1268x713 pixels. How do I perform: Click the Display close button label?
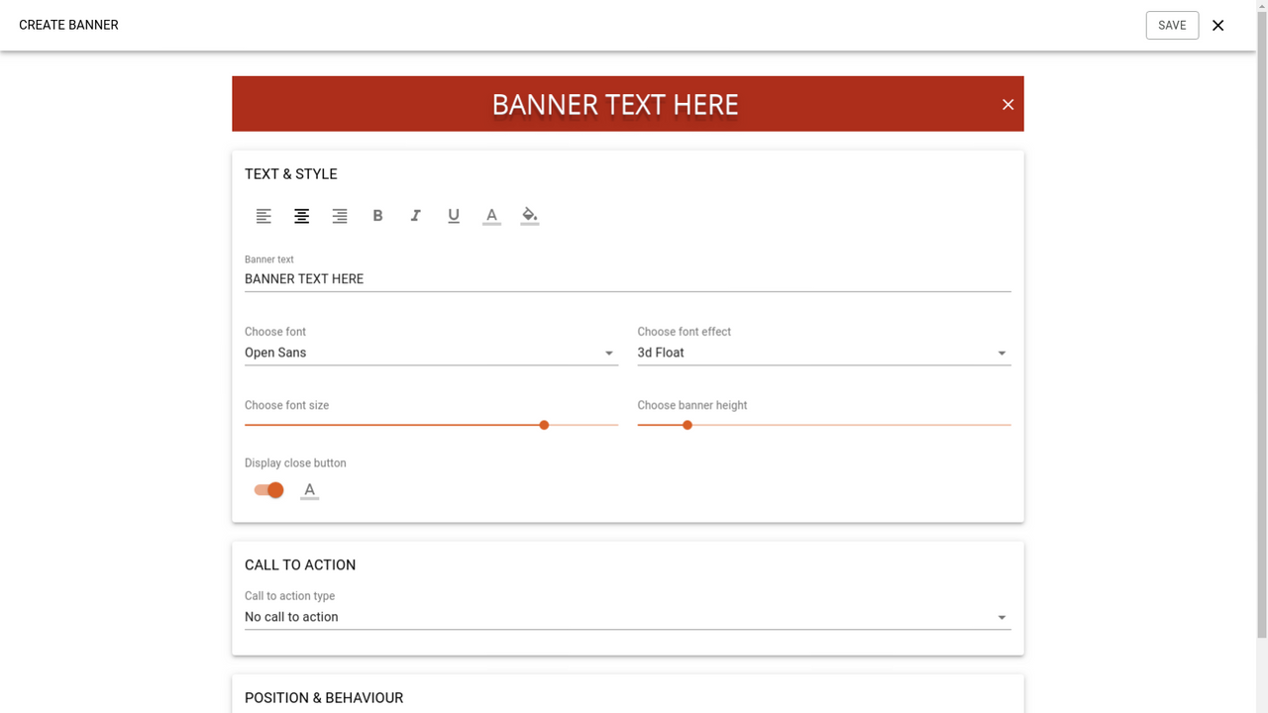295,463
